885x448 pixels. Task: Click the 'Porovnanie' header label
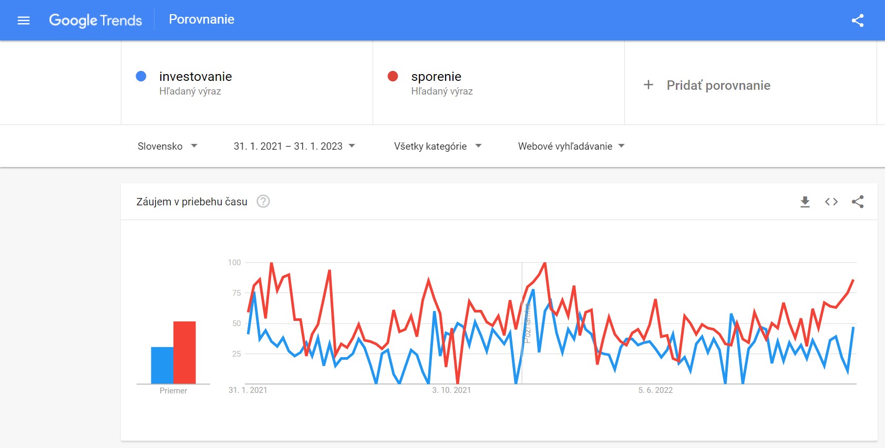click(x=201, y=19)
